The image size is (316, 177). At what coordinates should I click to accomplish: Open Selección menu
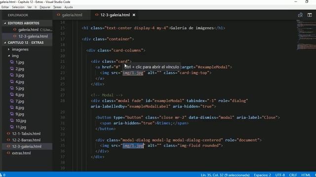[18, 7]
